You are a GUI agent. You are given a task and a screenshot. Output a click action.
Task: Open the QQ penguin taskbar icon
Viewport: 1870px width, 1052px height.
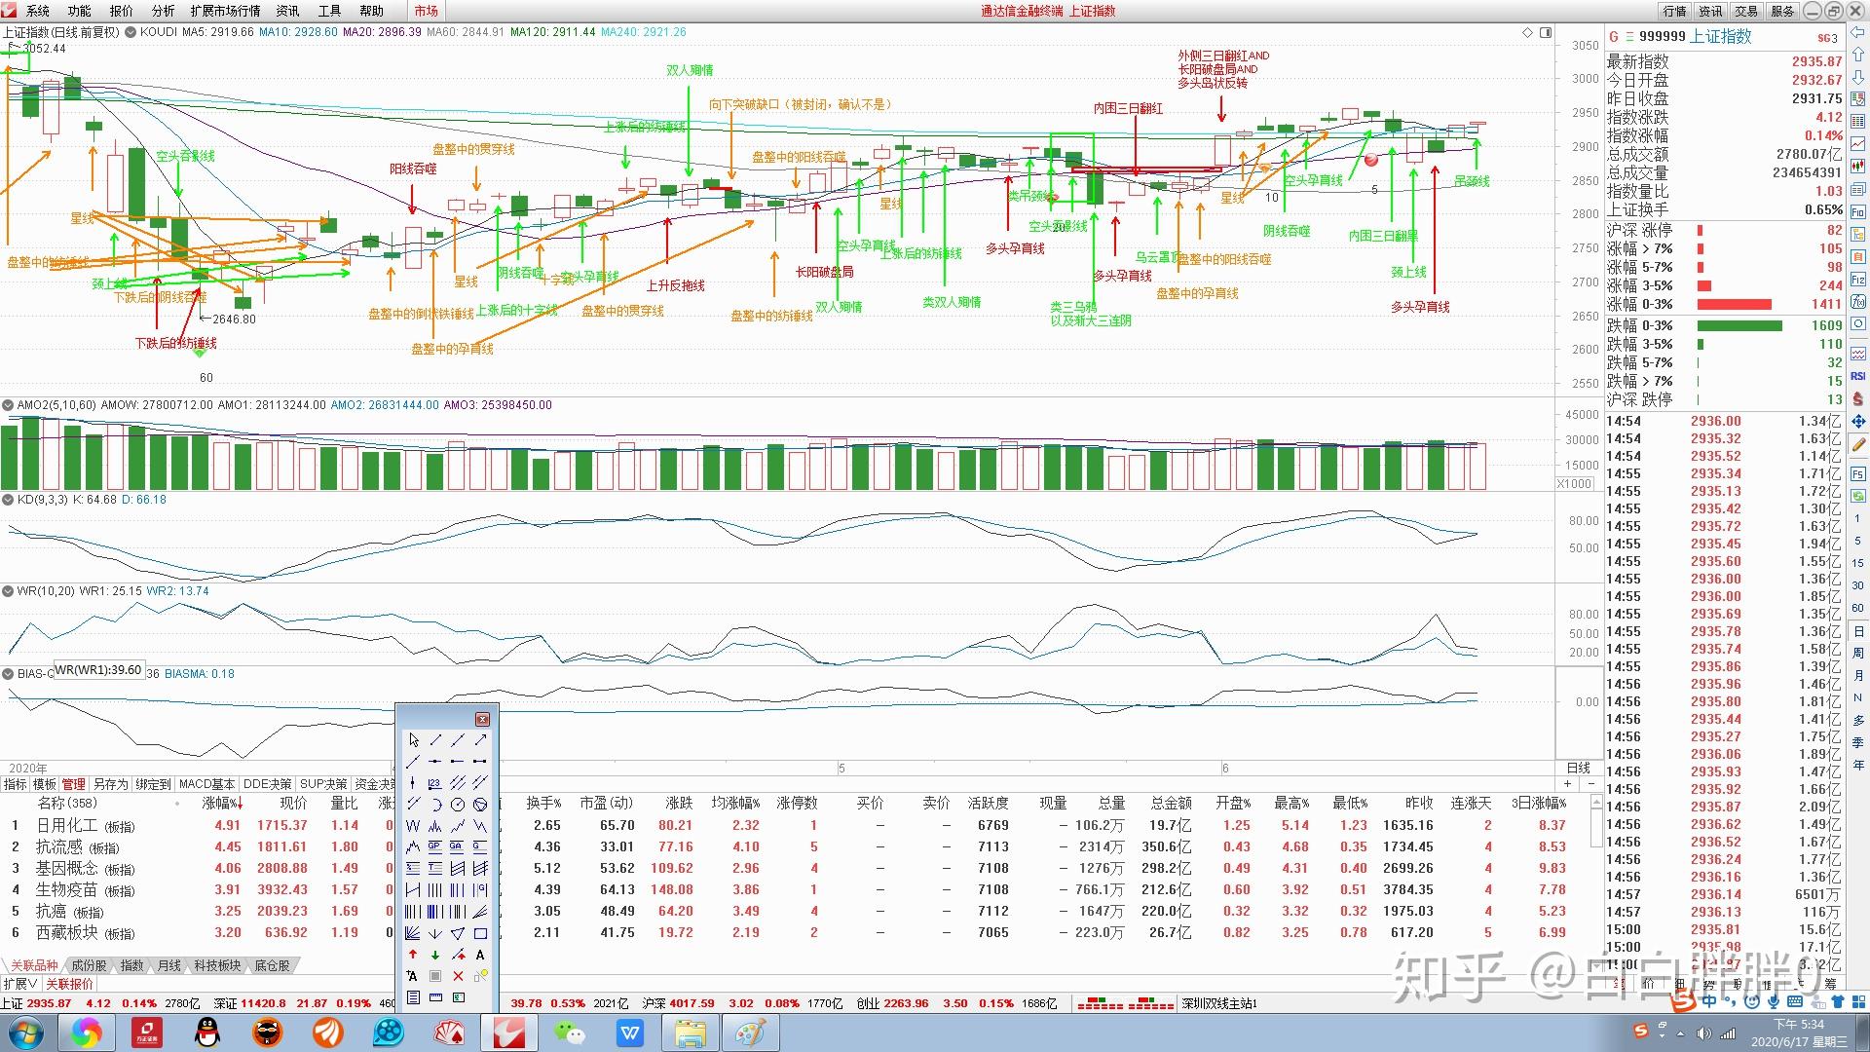click(207, 1033)
